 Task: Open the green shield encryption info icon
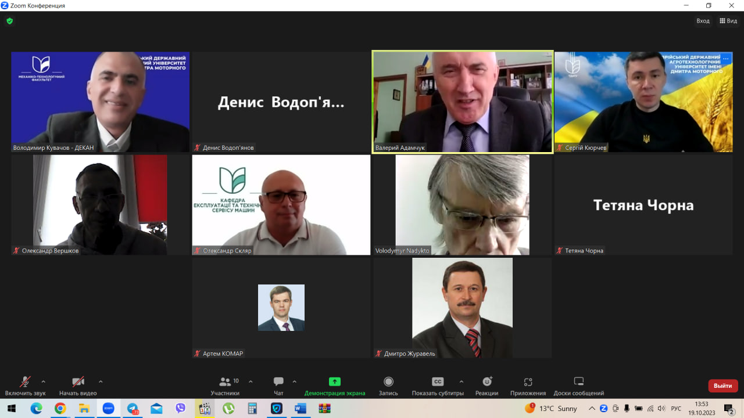point(9,21)
